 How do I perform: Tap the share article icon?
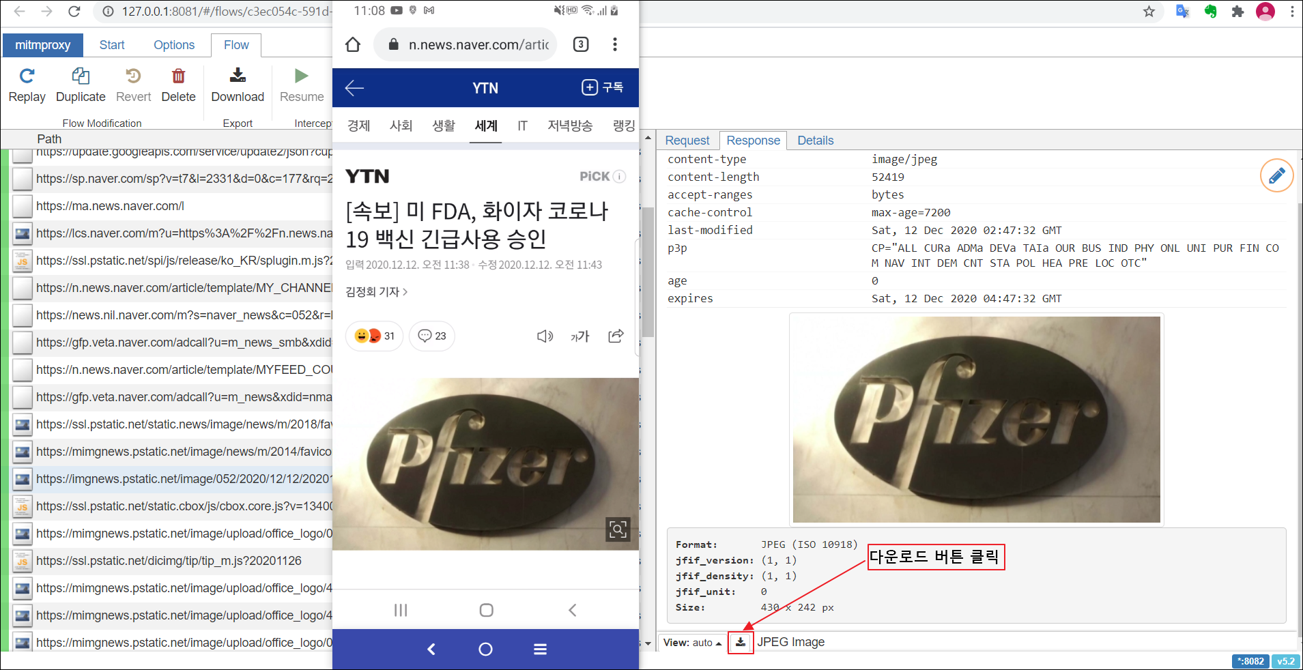click(x=616, y=336)
